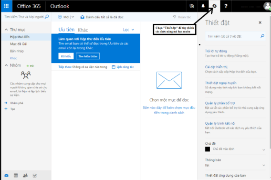
Task: Click the Hoàn tác undo icon
Action: pyautogui.click(x=174, y=17)
